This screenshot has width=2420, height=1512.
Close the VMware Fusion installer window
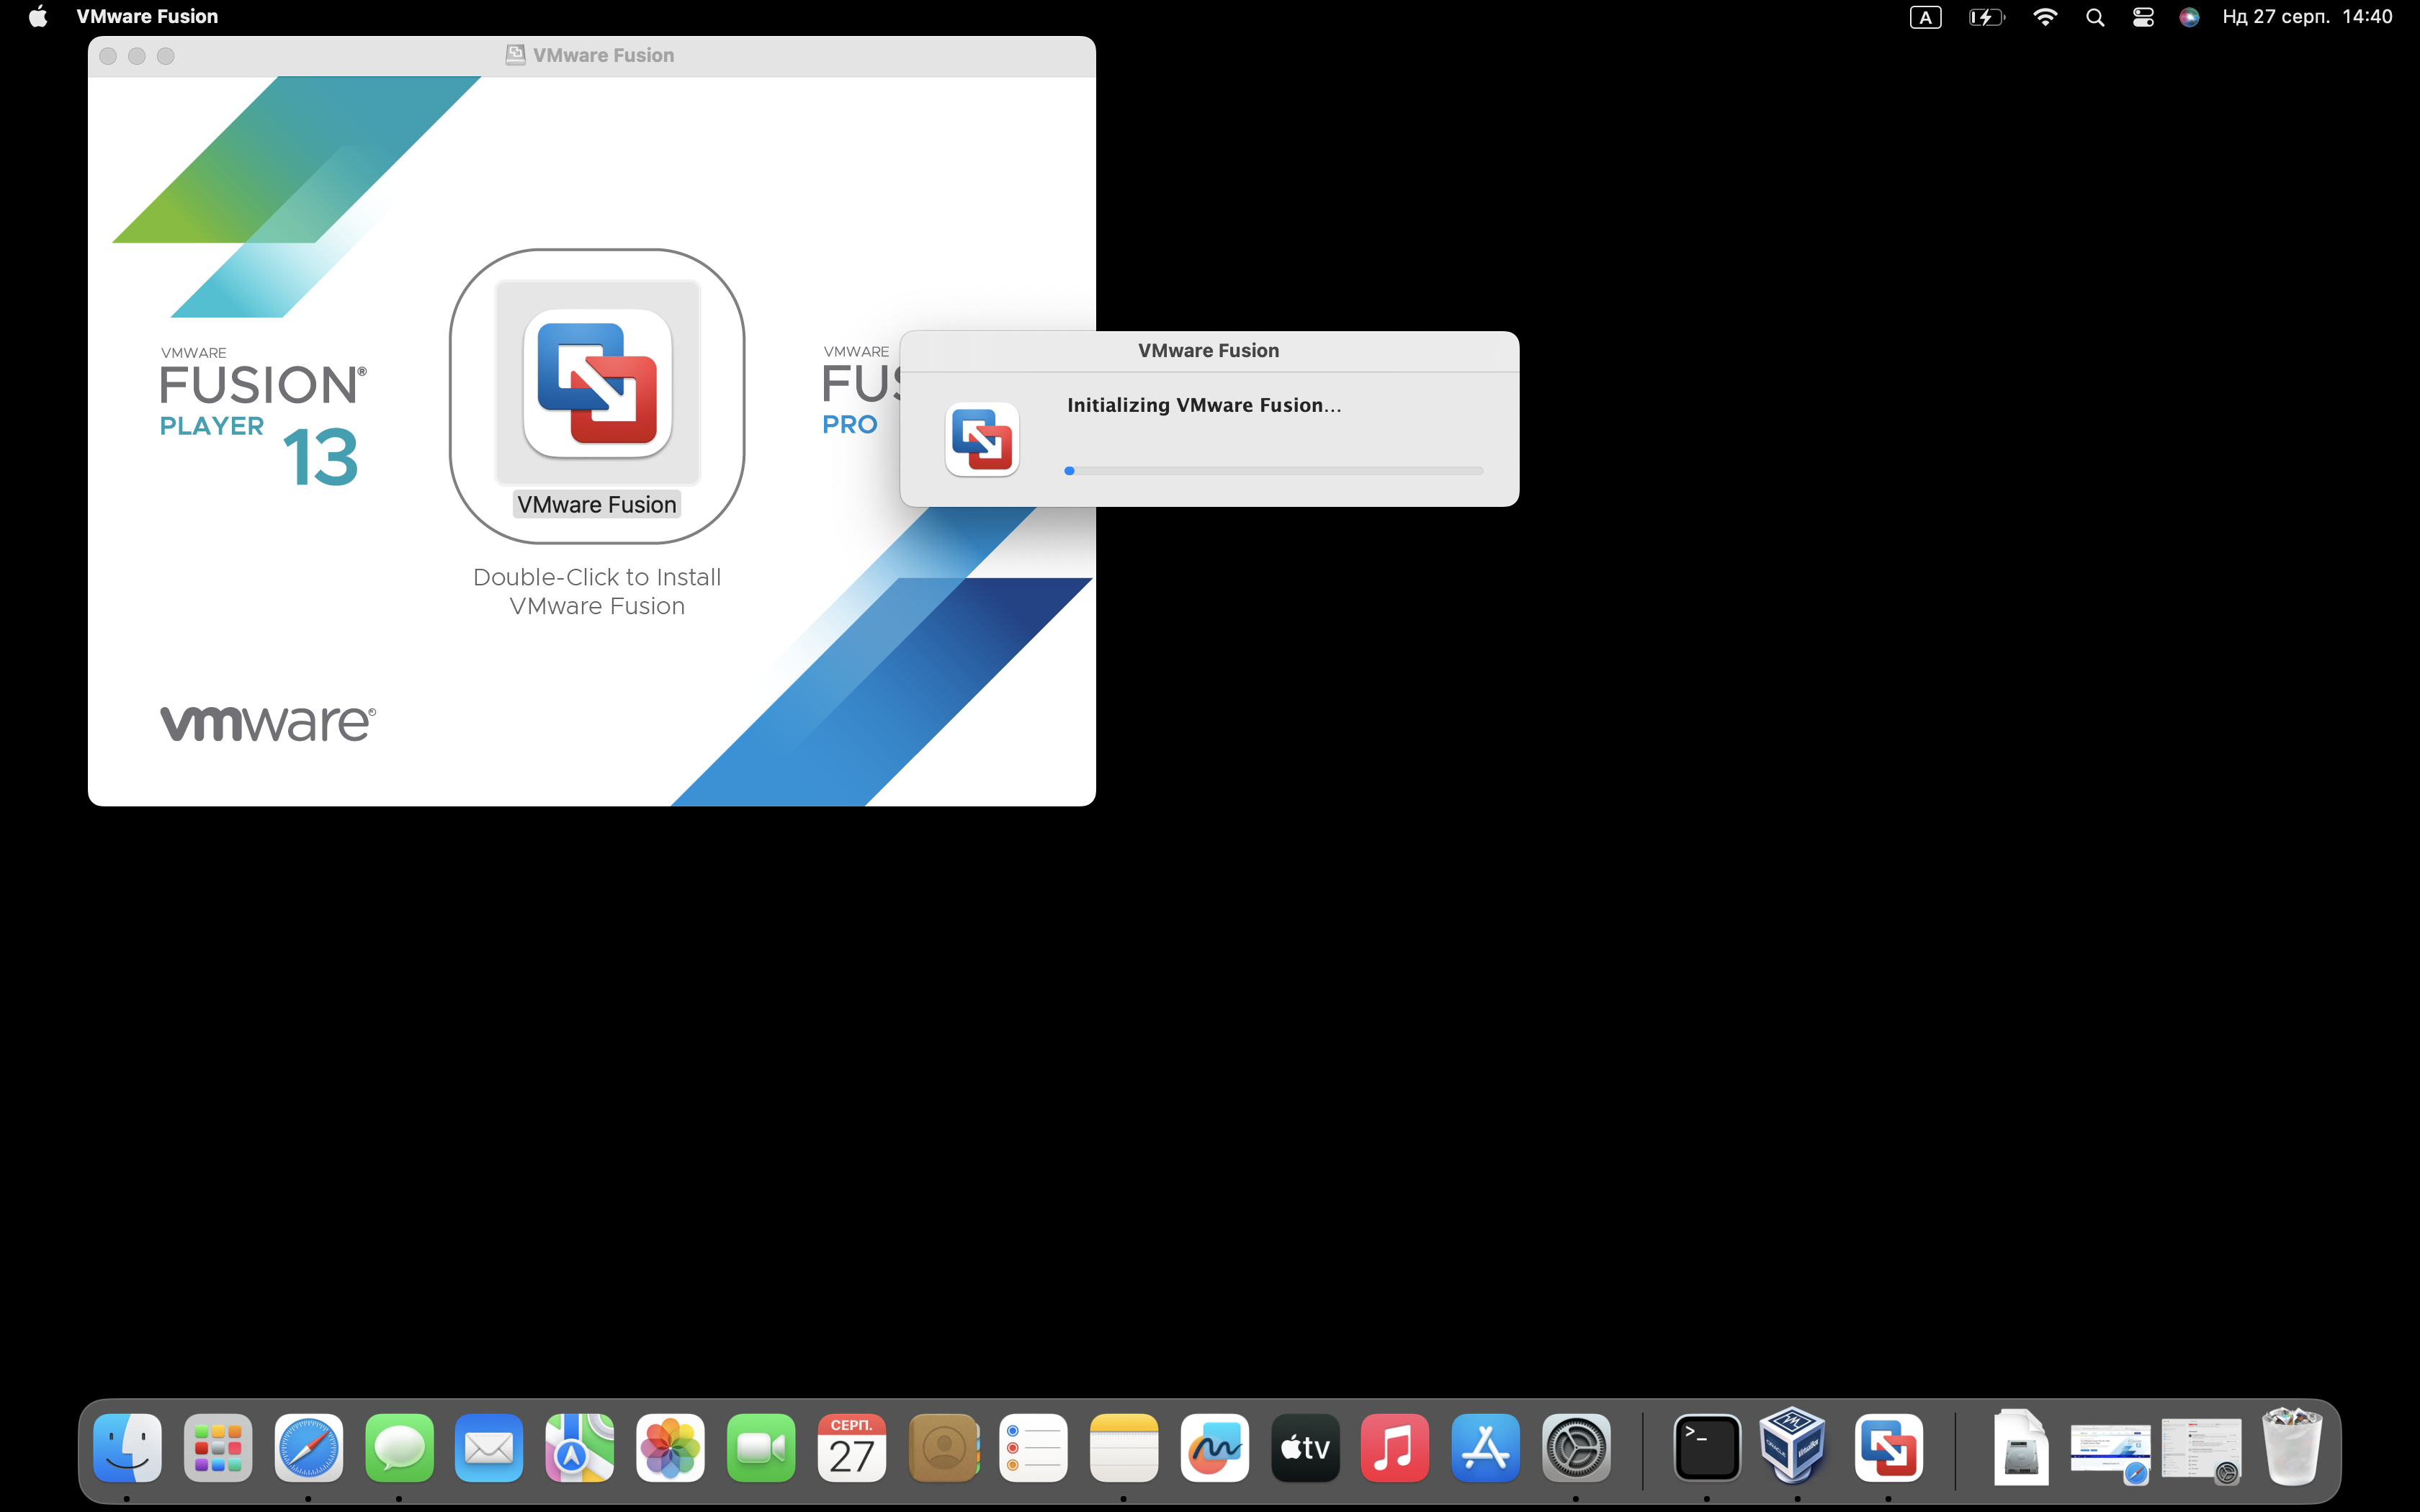[x=108, y=56]
